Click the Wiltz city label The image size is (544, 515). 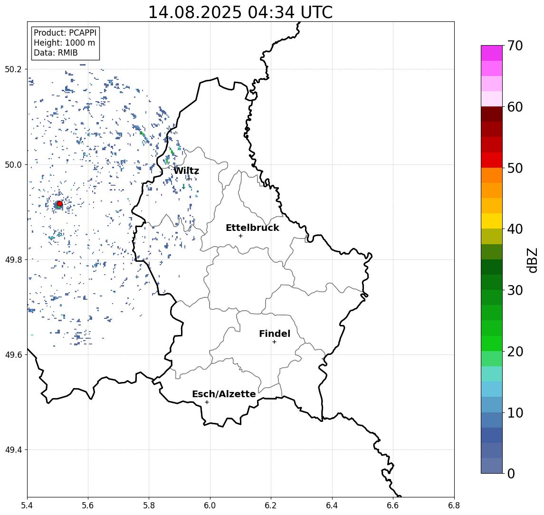(186, 171)
